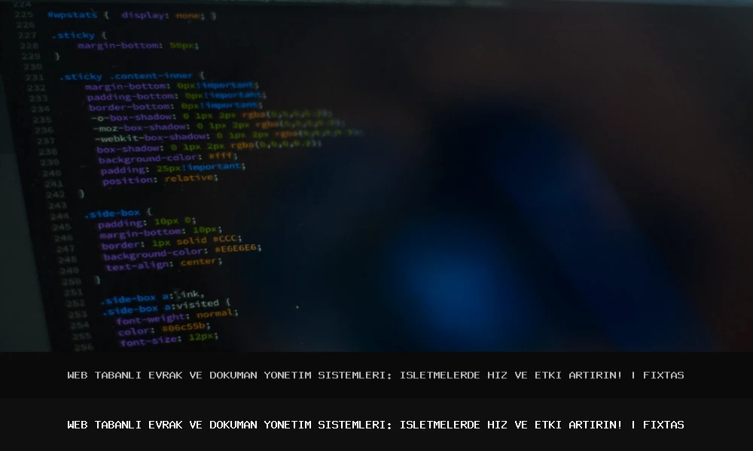Image resolution: width=753 pixels, height=451 pixels.
Task: Select the 'font-weight: normal;' line
Action: pos(177,316)
